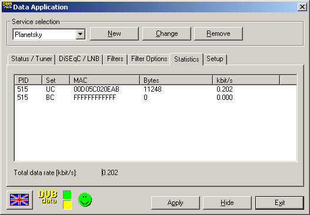The width and height of the screenshot is (310, 215).
Task: Sort list by the Bytes column header
Action: coord(176,80)
